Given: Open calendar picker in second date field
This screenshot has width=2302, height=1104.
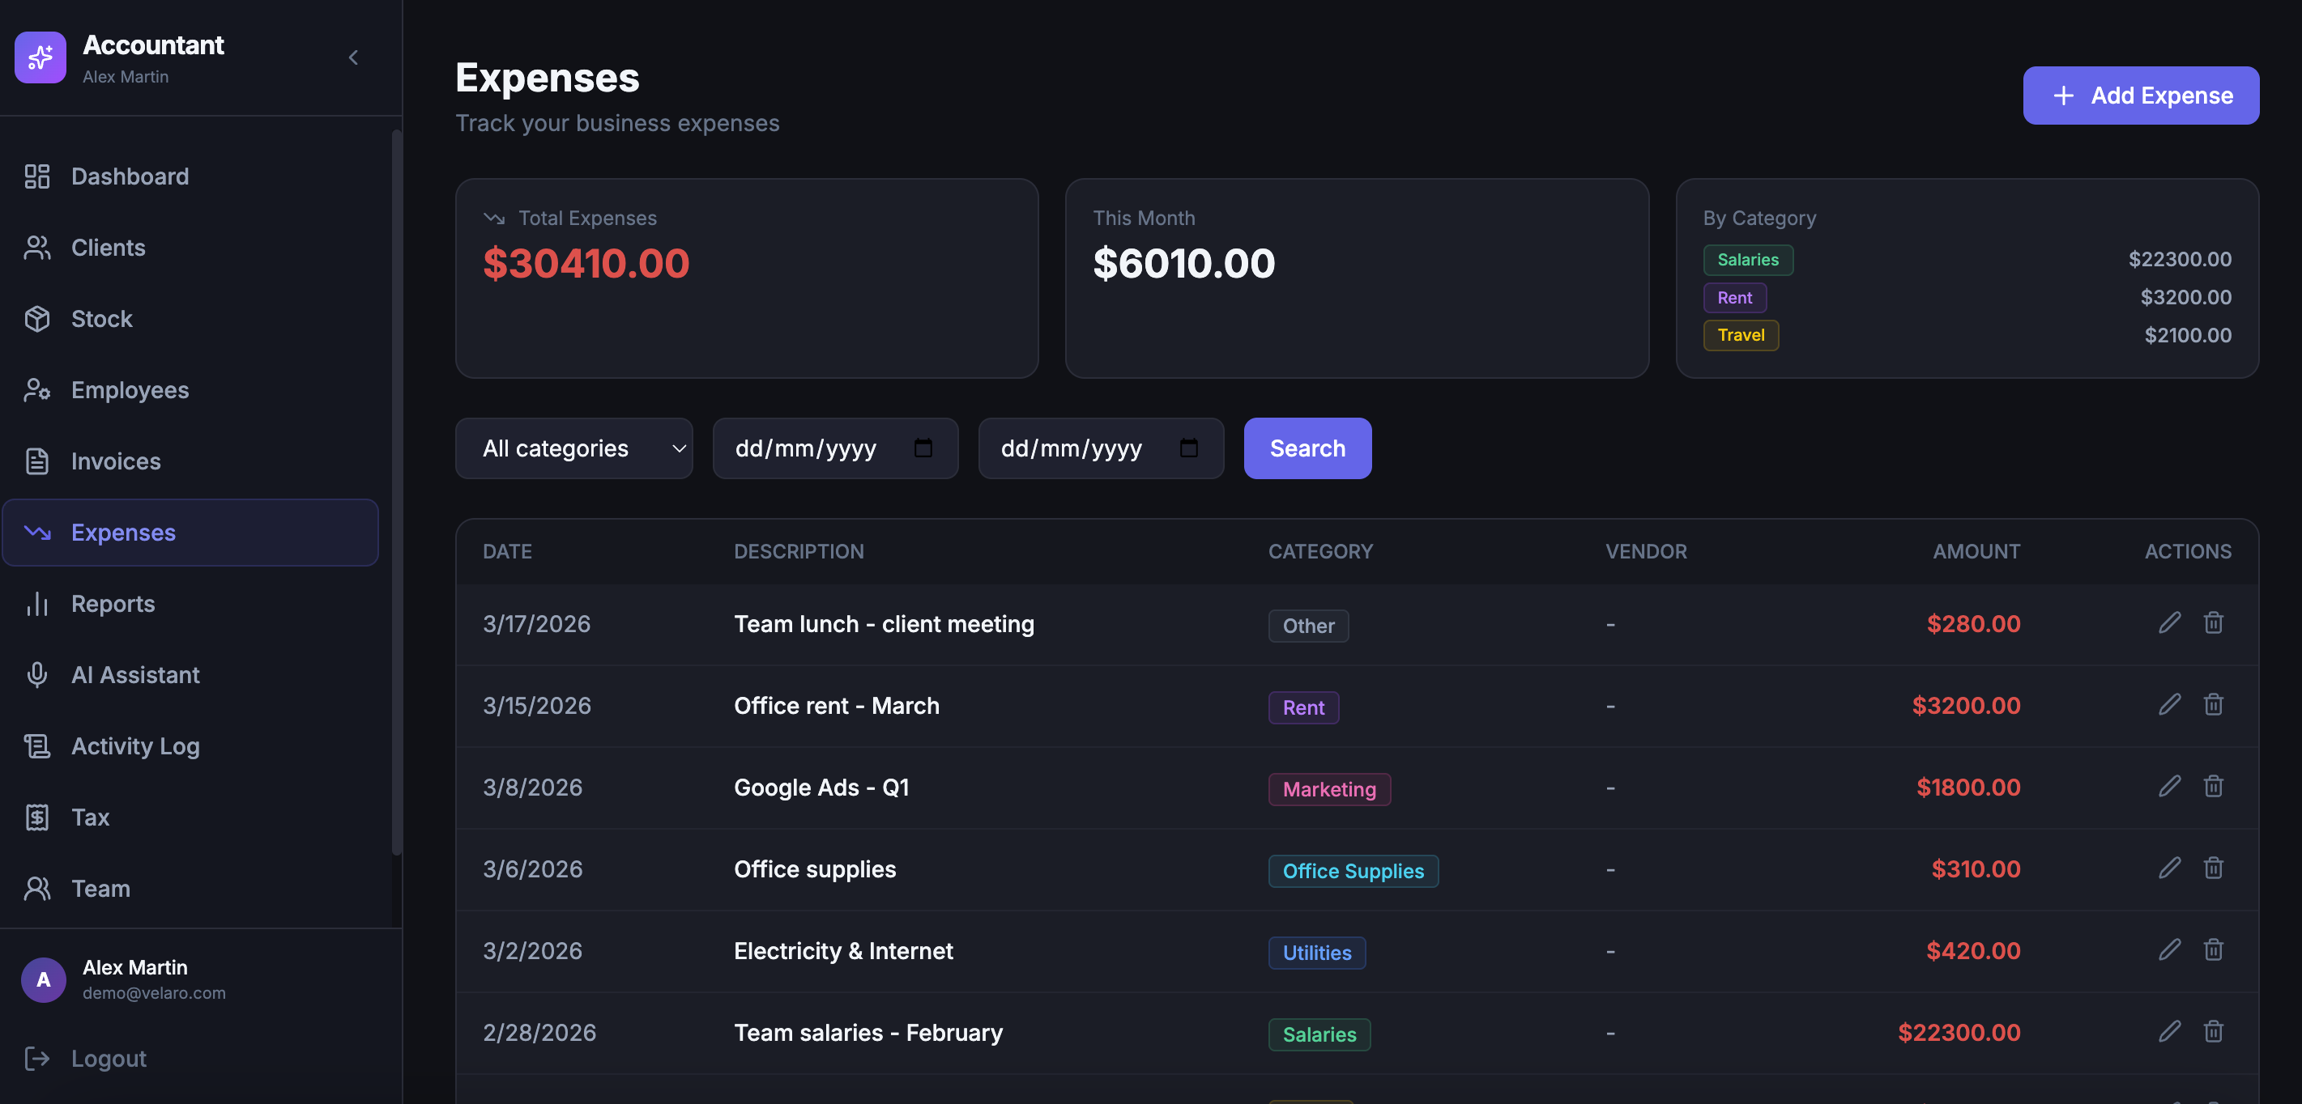Looking at the screenshot, I should (x=1188, y=448).
